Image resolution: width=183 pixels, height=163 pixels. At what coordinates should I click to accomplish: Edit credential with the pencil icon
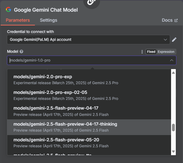tap(174, 40)
